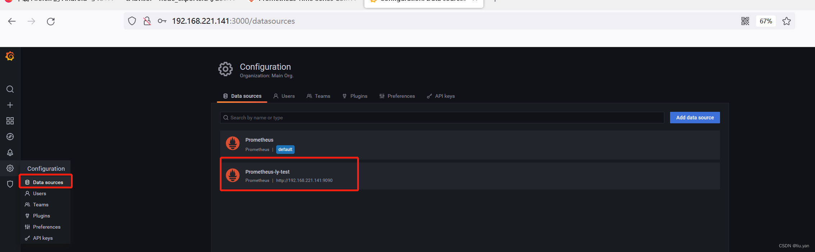
Task: Switch to the Teams tab
Action: (318, 96)
